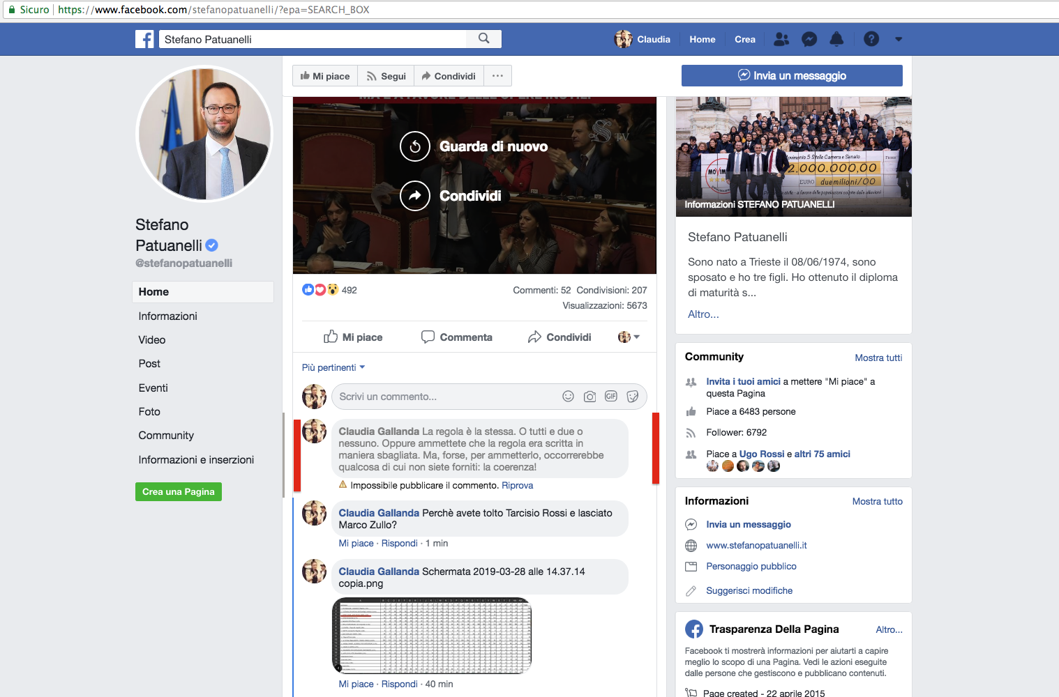Add a GIF to the comment
Screen dimensions: 1059x697
click(x=611, y=397)
